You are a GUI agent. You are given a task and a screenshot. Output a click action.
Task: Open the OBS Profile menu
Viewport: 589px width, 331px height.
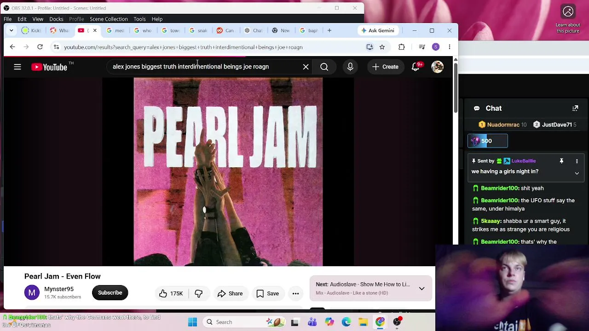[76, 19]
